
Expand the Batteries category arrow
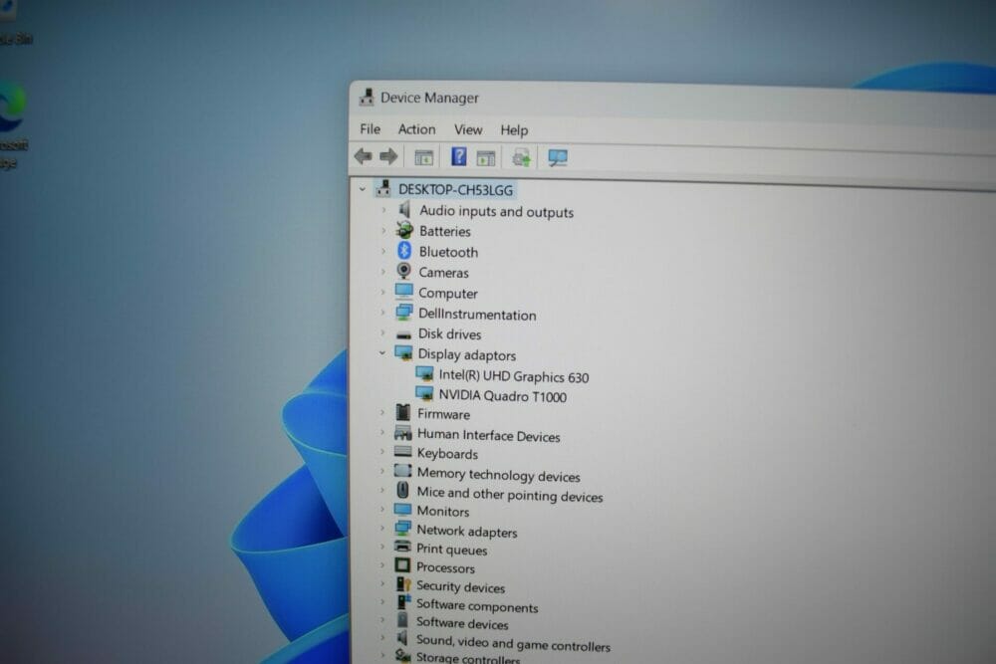(383, 230)
